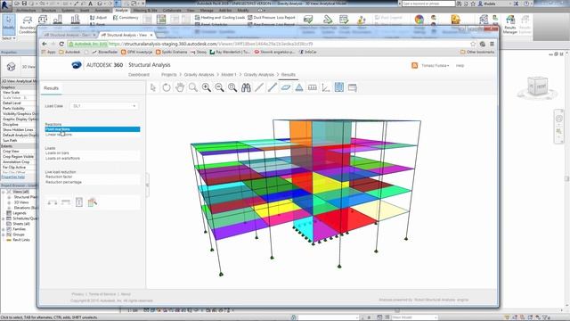Select the pan hand tool

pyautogui.click(x=180, y=87)
